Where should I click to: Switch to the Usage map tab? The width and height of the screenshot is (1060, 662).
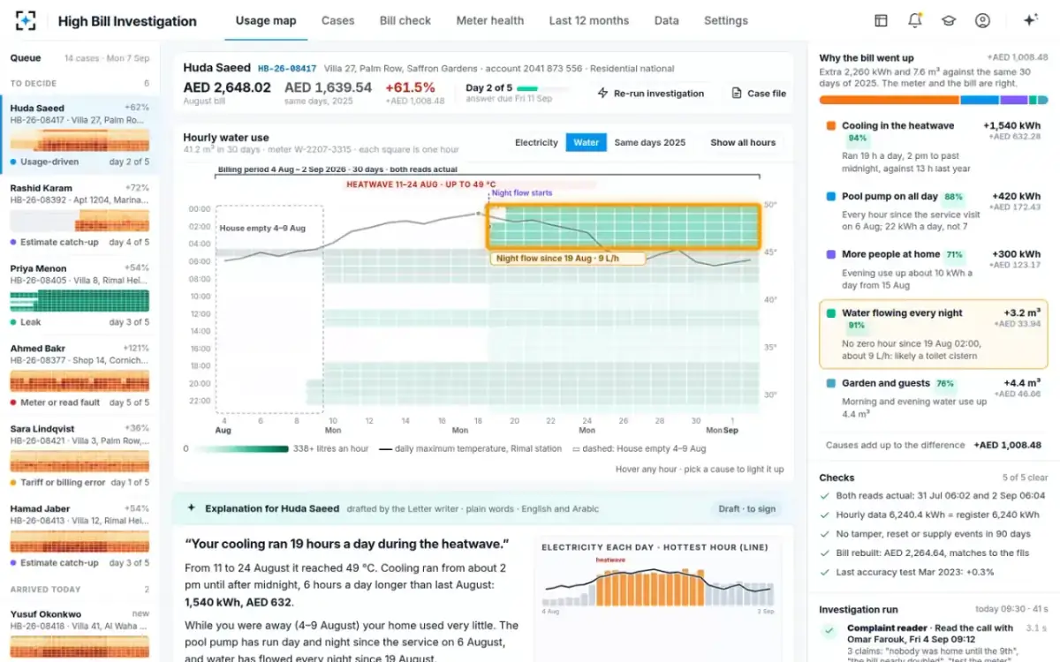coord(266,21)
